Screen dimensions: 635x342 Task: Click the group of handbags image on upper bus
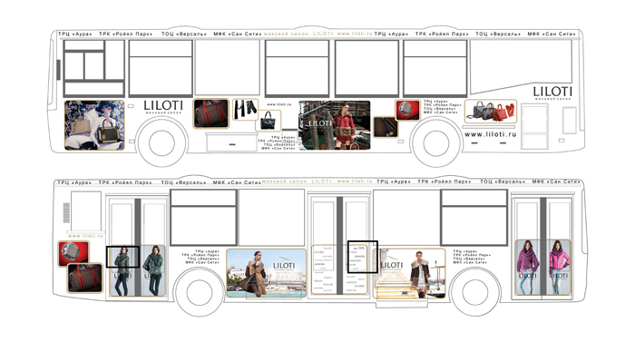pos(491,111)
